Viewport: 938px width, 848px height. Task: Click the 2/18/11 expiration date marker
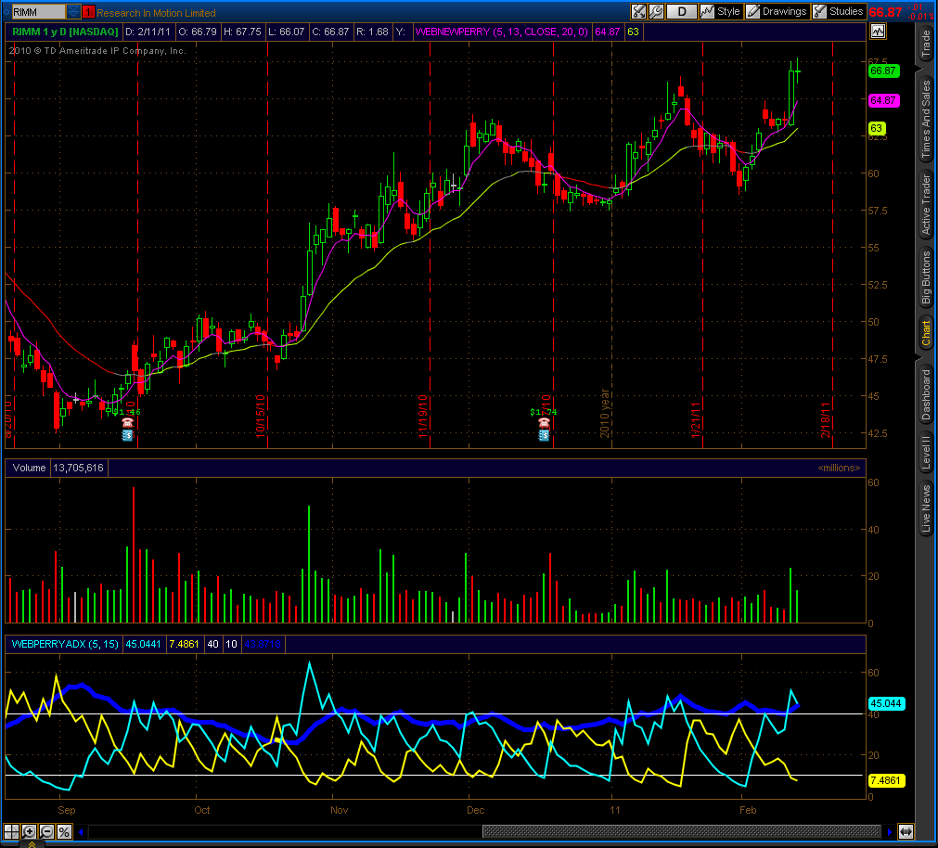coord(826,419)
